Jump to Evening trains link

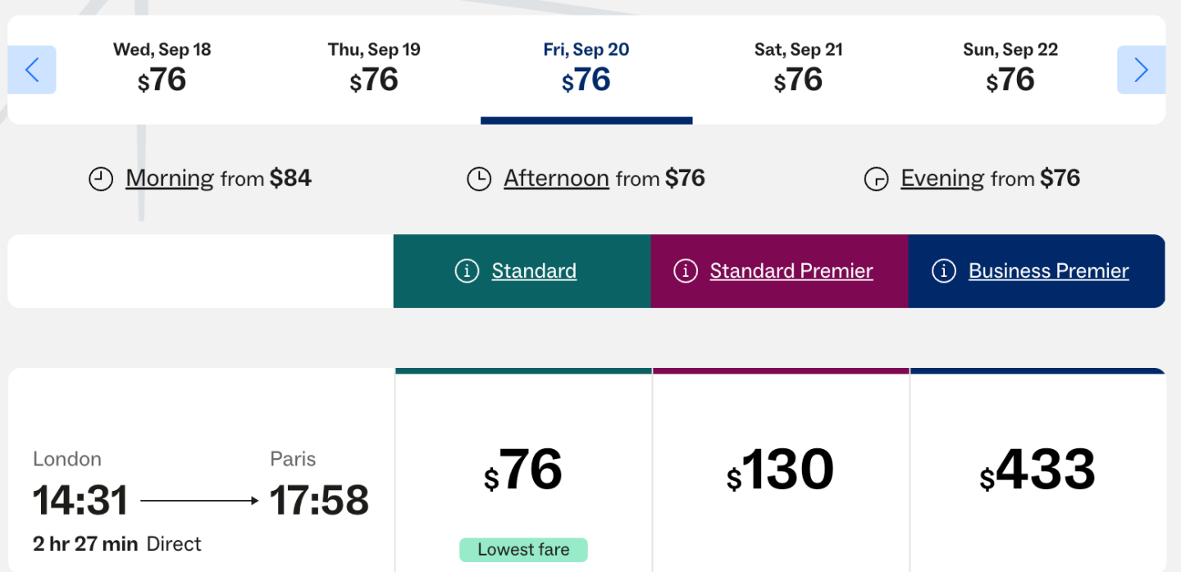point(942,178)
